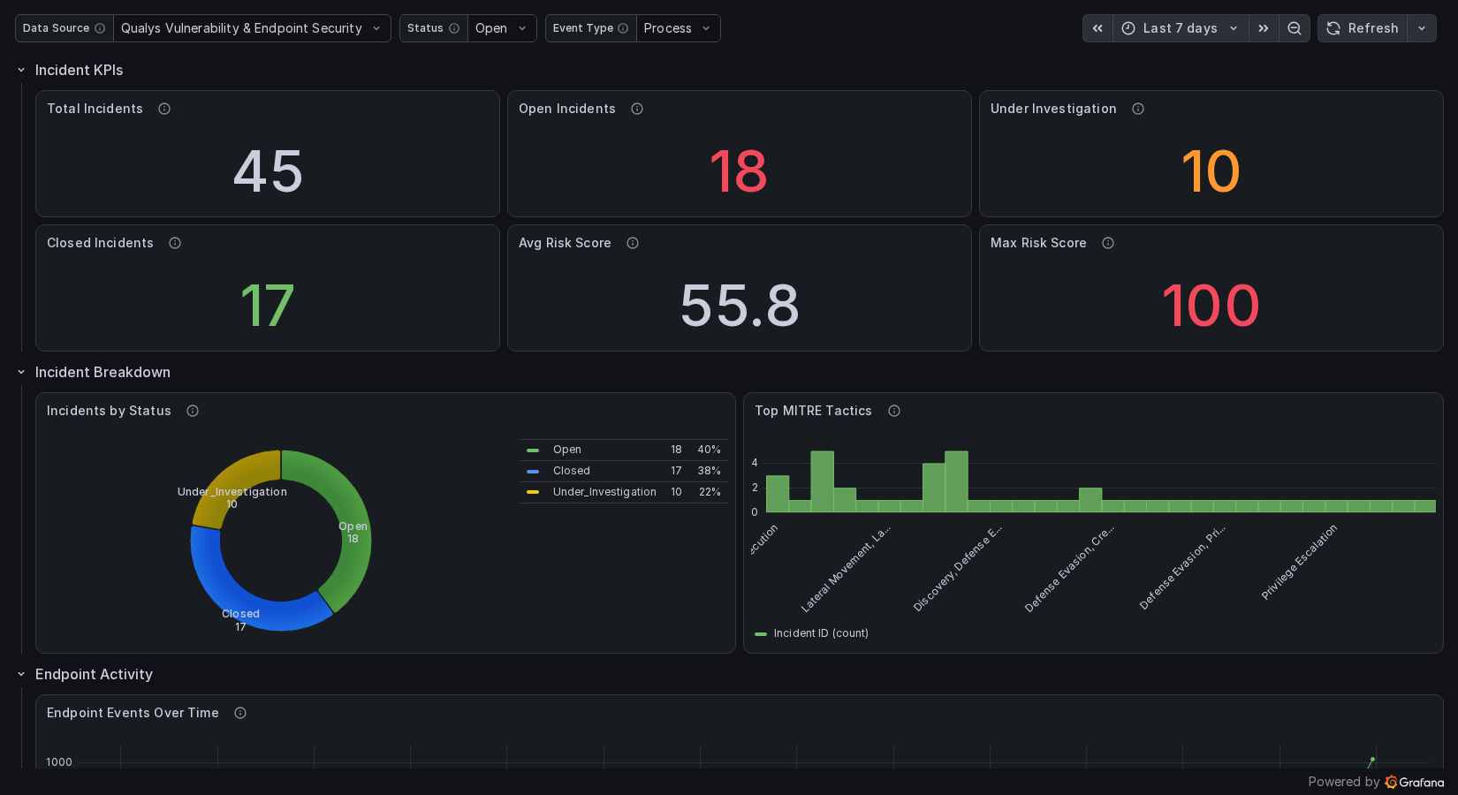Shift time range backward with double-left arrow
The height and width of the screenshot is (795, 1458).
click(1097, 28)
